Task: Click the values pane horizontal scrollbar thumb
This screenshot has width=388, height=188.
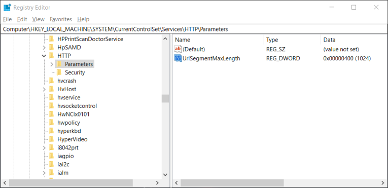Action: (x=232, y=183)
